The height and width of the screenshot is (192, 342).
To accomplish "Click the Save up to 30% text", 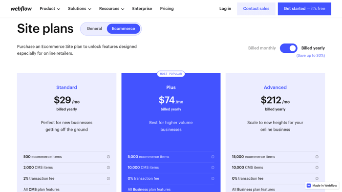I will [x=311, y=55].
